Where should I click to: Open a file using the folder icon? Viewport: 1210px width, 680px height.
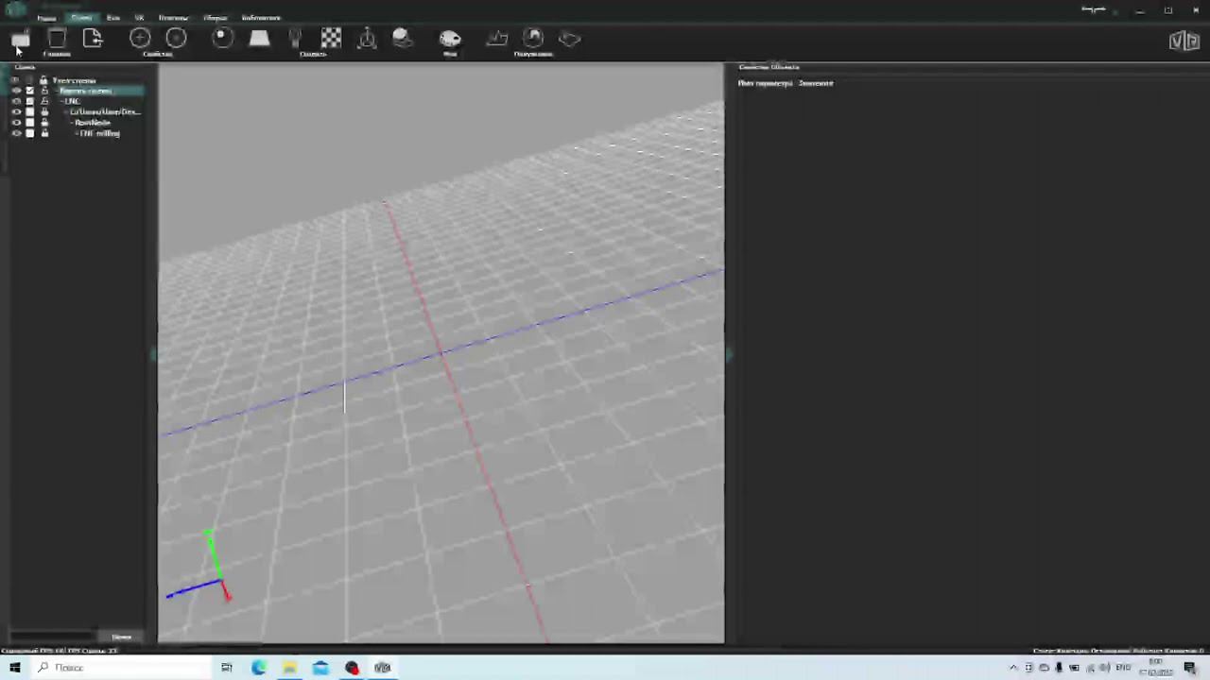tap(21, 39)
